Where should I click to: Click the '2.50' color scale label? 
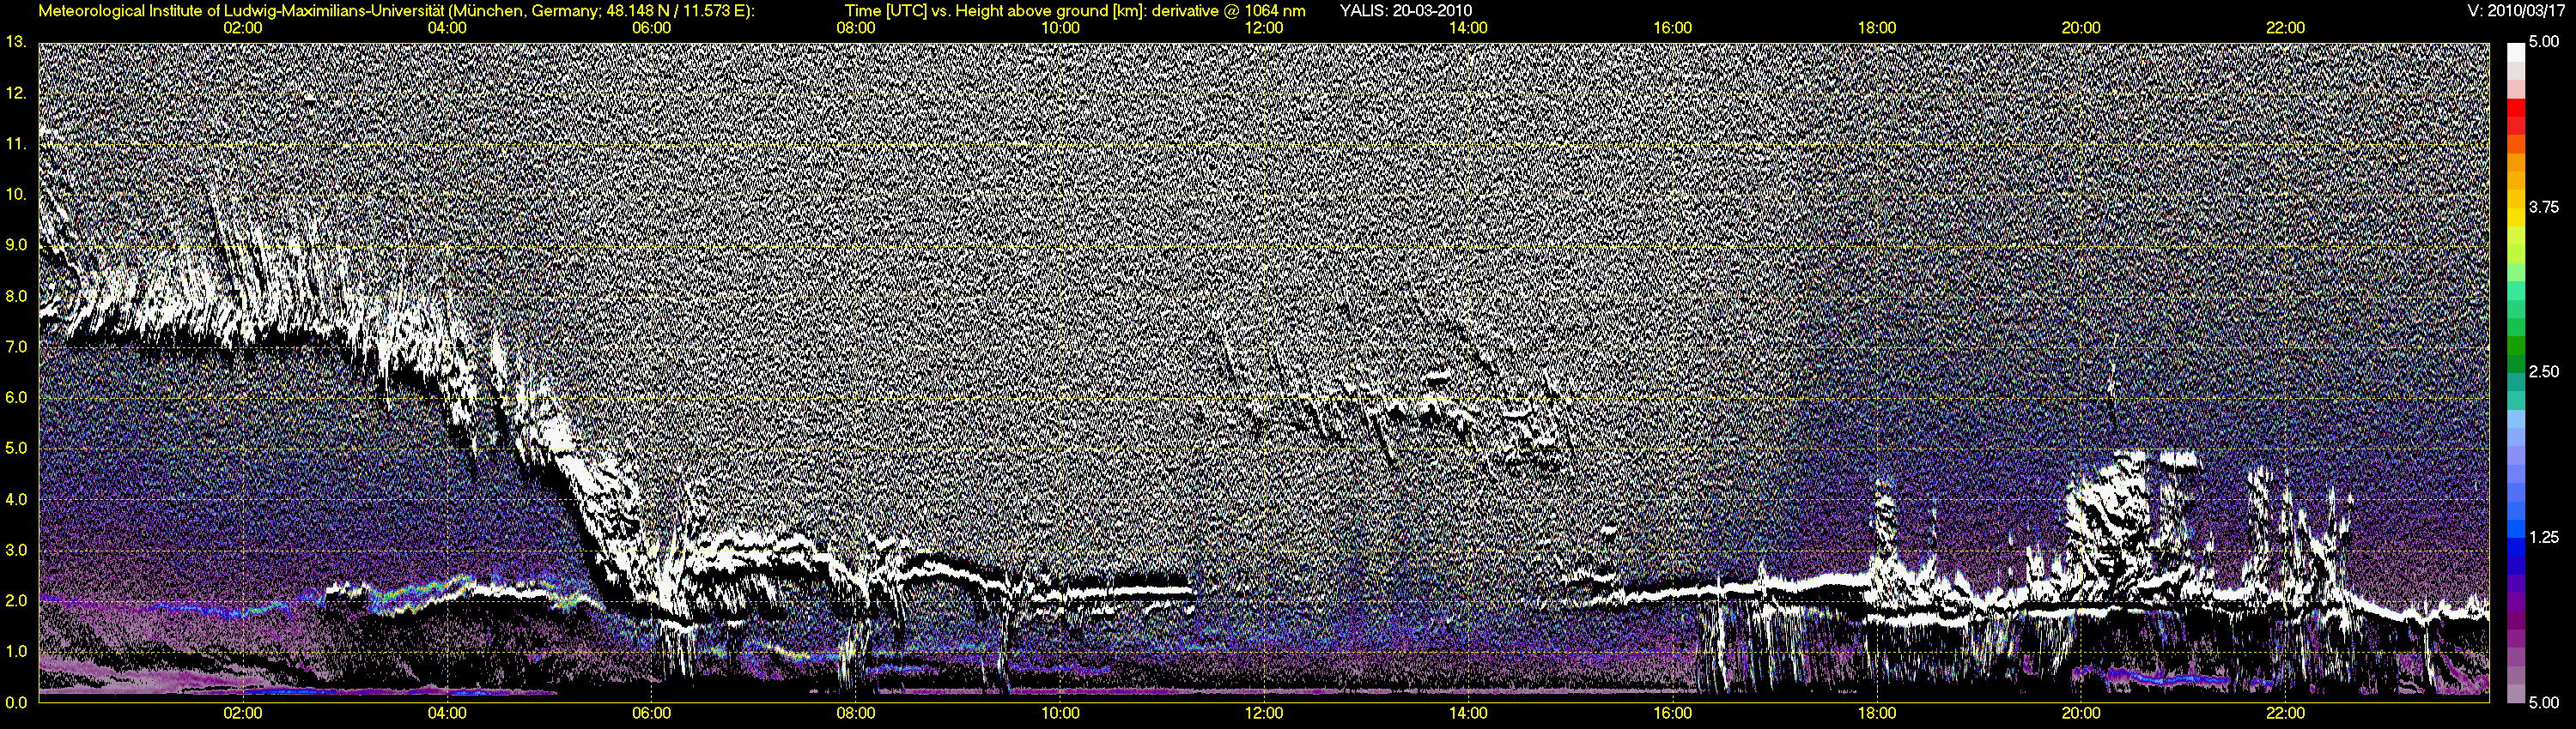click(2544, 371)
